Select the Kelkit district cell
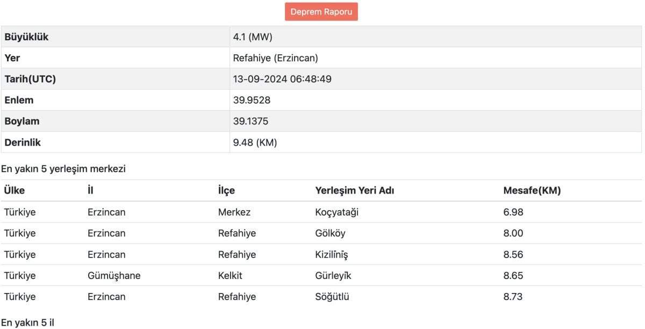 coord(230,276)
